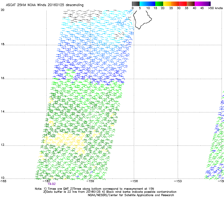Click the latitude label 16
This screenshot has width=224, height=197.
[x=2, y=78]
